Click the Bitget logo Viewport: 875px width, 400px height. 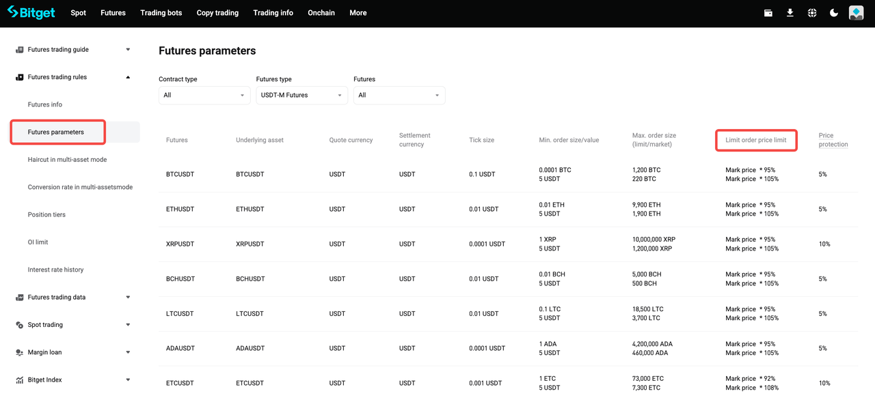(31, 12)
